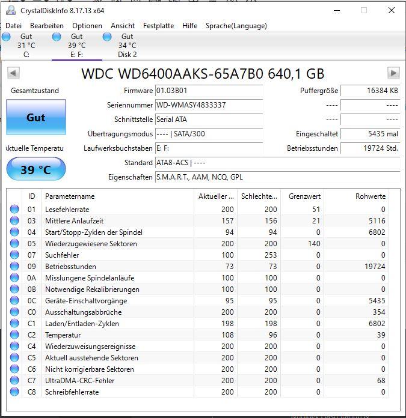Select the Disk 2 tab at 34 °C

(x=128, y=46)
